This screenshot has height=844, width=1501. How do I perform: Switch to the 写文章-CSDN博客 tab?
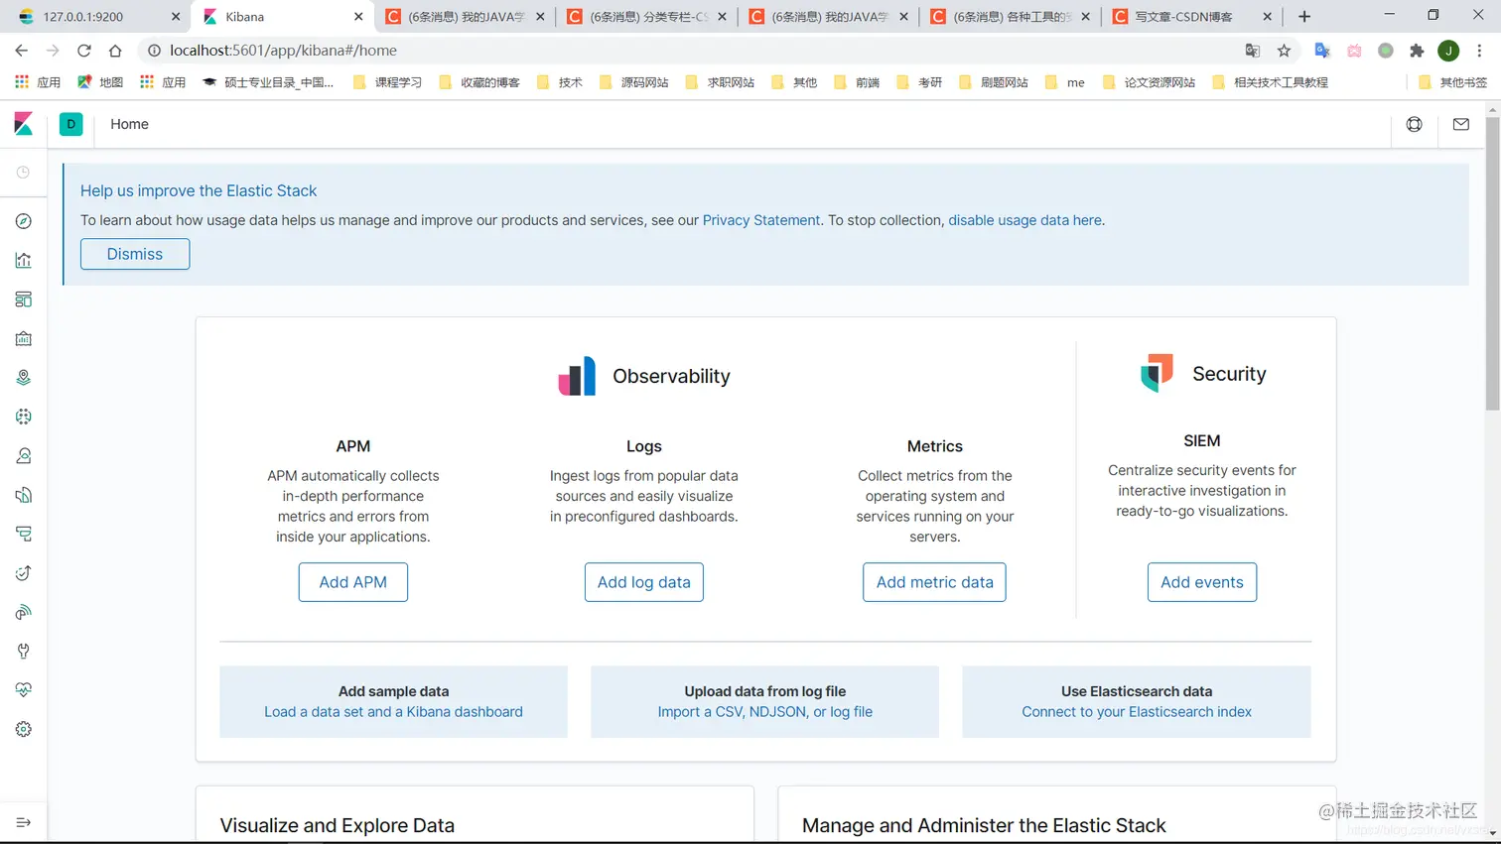tap(1191, 17)
